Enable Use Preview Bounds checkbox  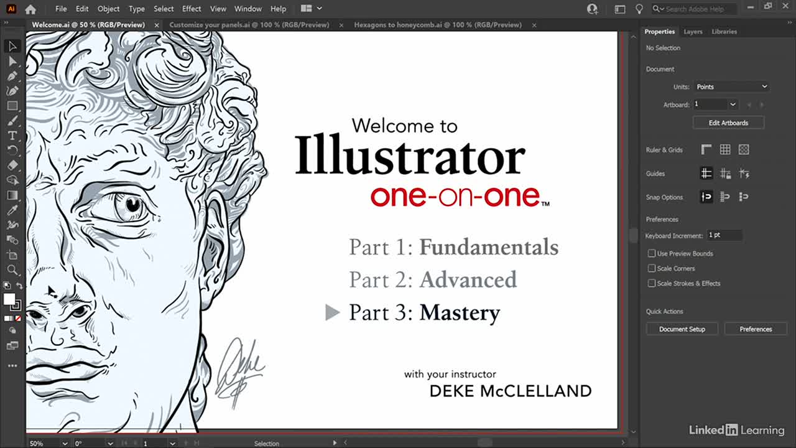pos(652,253)
